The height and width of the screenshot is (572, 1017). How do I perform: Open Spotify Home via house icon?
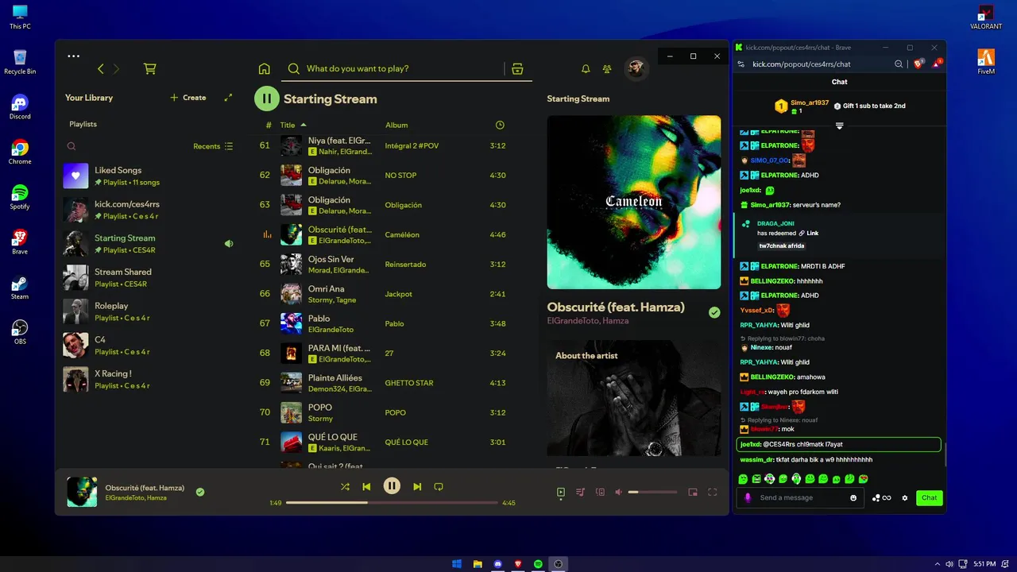265,69
